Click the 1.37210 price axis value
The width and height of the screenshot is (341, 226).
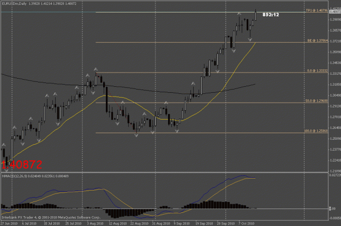click(336, 41)
